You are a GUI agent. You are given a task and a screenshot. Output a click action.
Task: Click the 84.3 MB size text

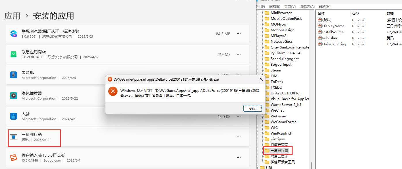(223, 34)
